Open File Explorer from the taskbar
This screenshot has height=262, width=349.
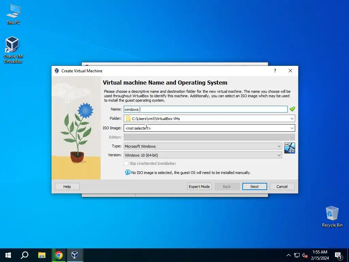(42, 255)
